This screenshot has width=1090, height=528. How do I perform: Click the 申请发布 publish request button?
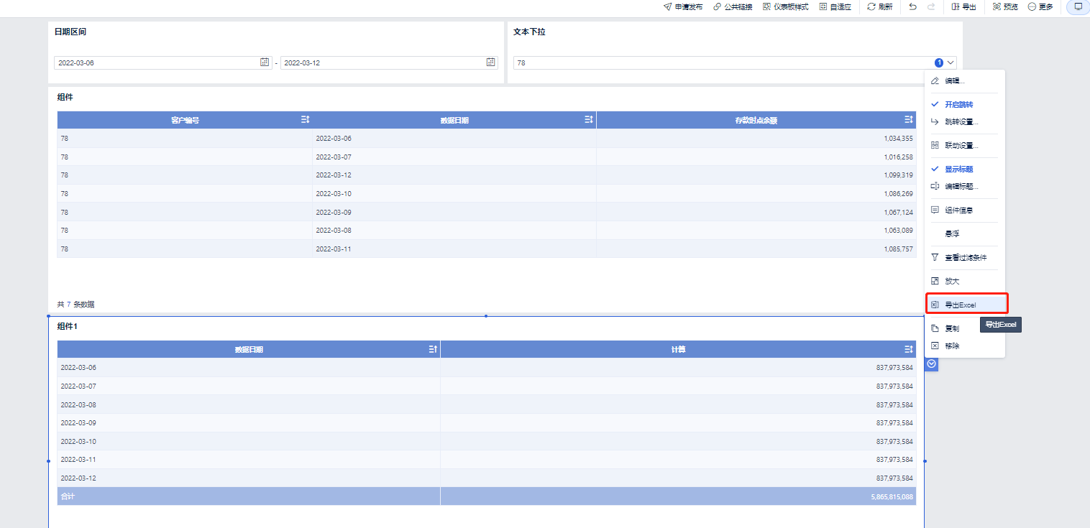(x=683, y=6)
